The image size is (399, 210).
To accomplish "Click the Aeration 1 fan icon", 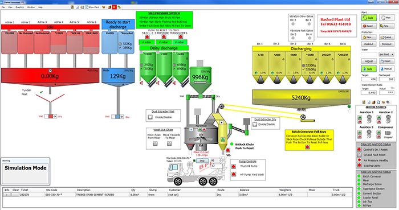I will point(369,117).
